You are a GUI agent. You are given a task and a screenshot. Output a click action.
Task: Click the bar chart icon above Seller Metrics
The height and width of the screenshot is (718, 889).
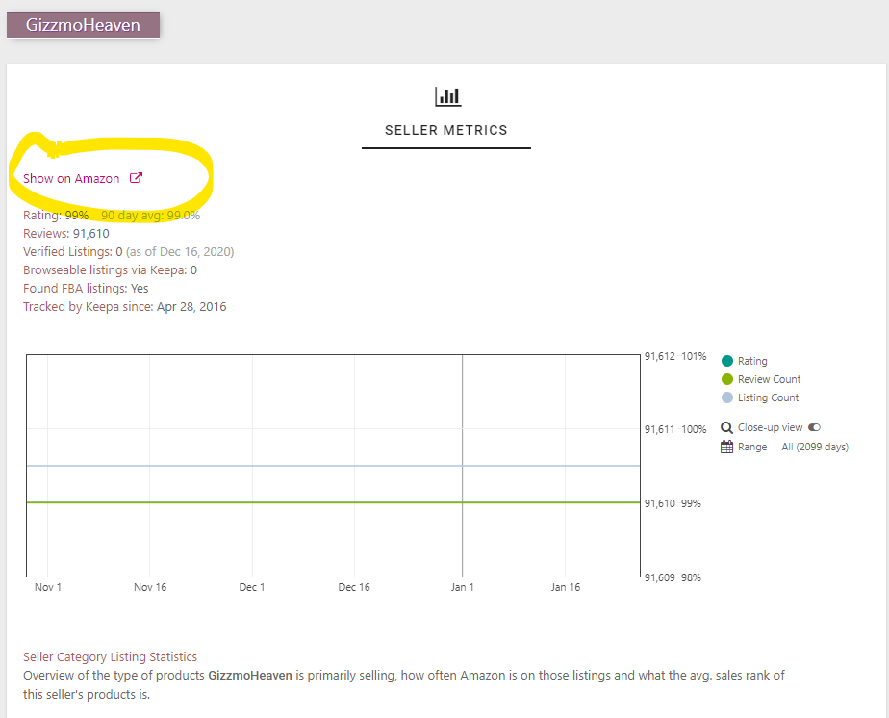click(446, 96)
